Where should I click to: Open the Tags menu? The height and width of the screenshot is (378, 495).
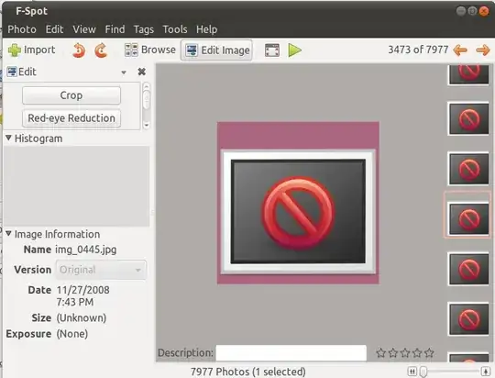point(144,29)
